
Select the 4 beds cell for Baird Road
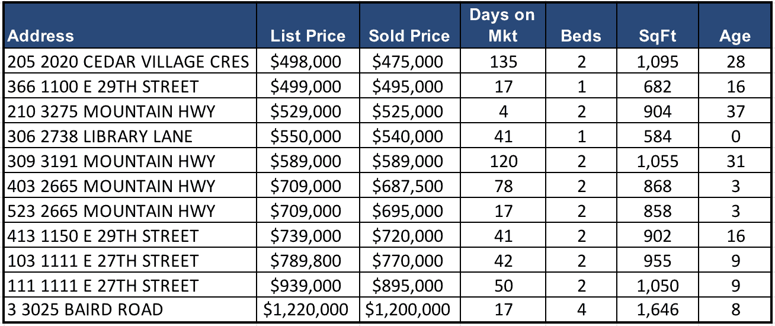pos(581,309)
